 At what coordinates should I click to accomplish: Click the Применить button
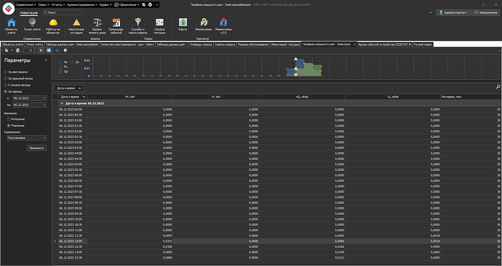pos(37,148)
